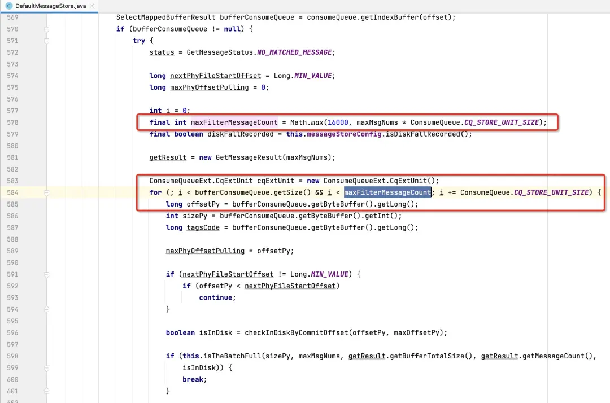Click line number 584 in the gutter
The height and width of the screenshot is (403, 610).
click(12, 192)
